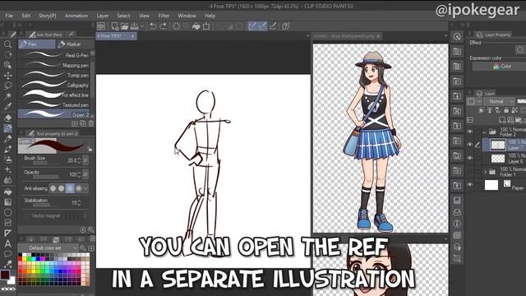Toggle visibility of Layer 6
Screen dimensions: 526x296
[x=470, y=158]
